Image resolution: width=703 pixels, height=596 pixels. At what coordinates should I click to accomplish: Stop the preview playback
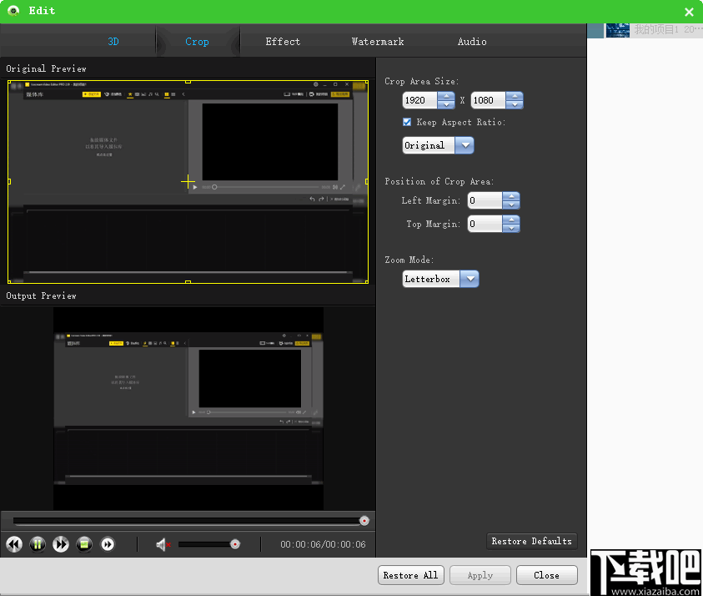pyautogui.click(x=84, y=544)
